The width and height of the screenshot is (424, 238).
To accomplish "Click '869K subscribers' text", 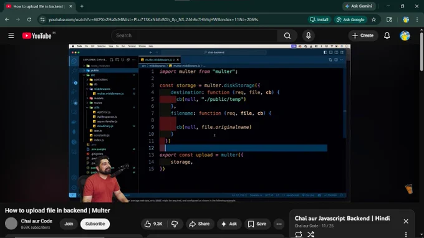I will click(36, 227).
